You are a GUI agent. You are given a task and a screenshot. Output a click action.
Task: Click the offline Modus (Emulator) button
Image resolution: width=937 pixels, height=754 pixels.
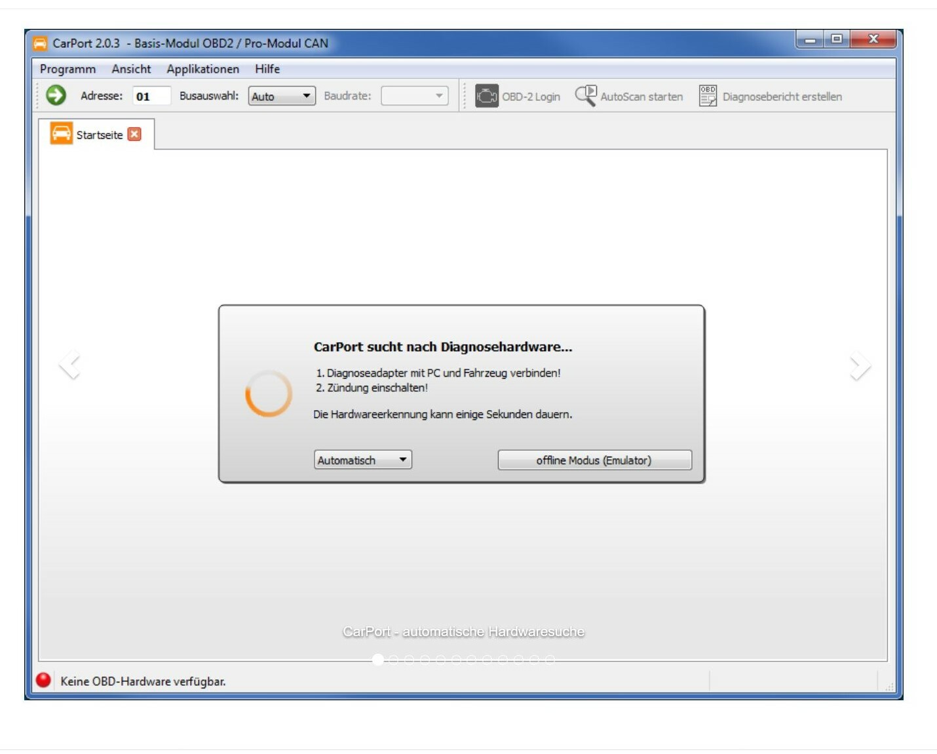(x=594, y=460)
